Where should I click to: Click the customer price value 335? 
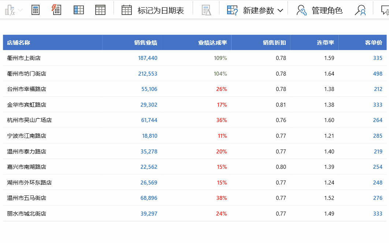click(x=378, y=58)
